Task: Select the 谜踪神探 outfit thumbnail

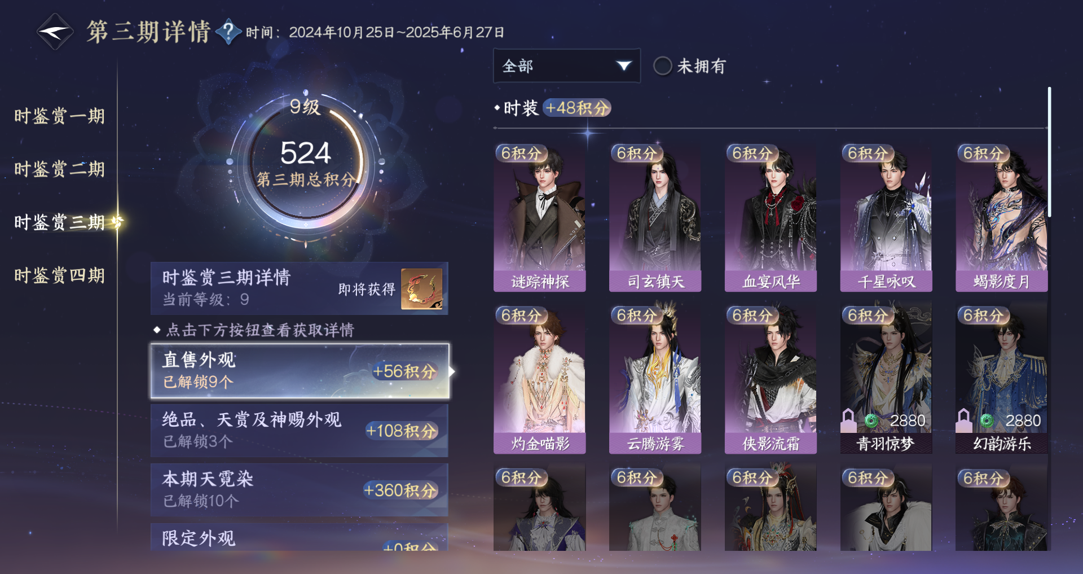Action: tap(540, 217)
